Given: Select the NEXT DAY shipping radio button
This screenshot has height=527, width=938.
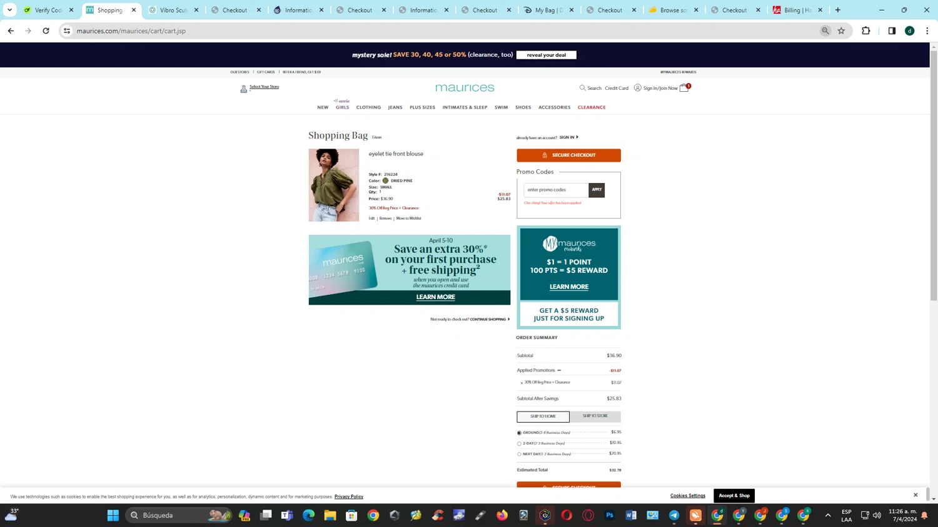Looking at the screenshot, I should click(519, 454).
